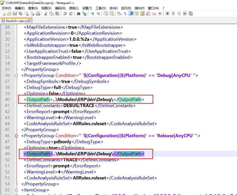Create a new file with toolbar icon

tap(3, 14)
